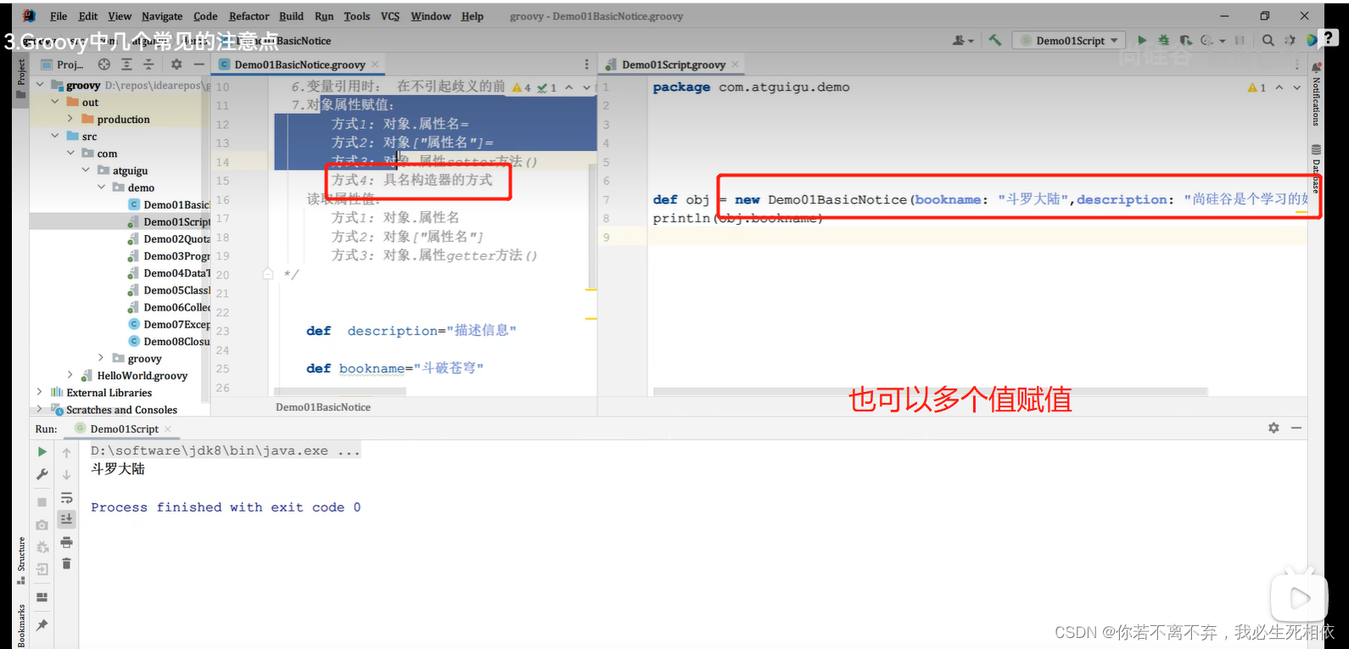Open IDE settings gear in the top toolbar
The height and width of the screenshot is (649, 1349).
[1290, 40]
